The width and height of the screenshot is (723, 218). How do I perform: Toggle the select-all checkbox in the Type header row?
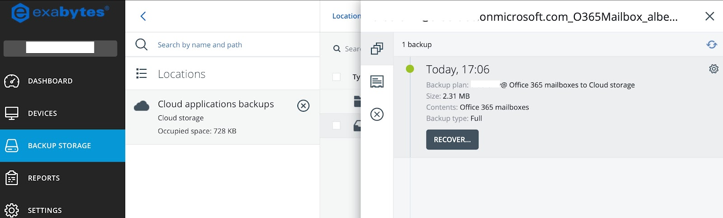click(337, 77)
